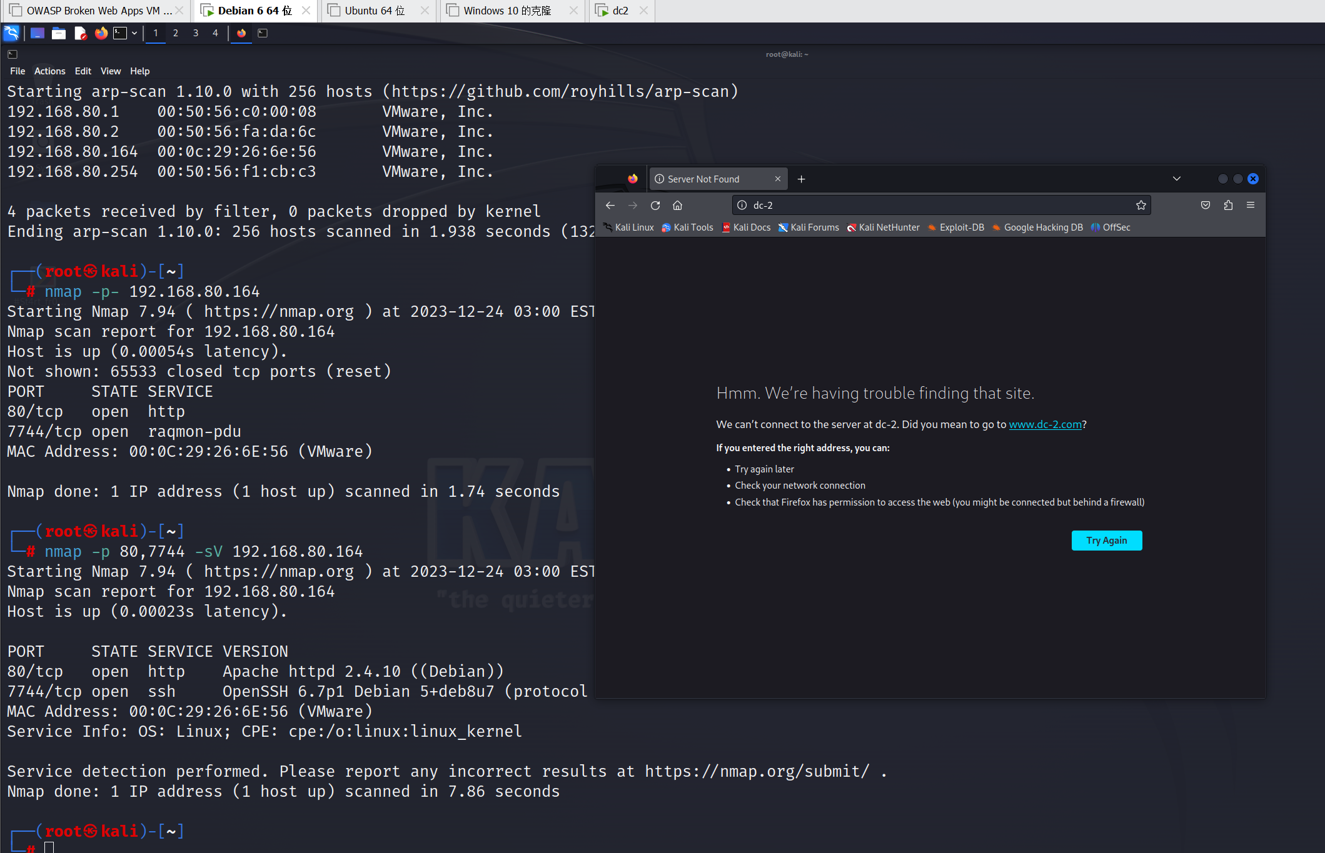
Task: Click the 7744/tcp open ssh line
Action: click(x=298, y=692)
